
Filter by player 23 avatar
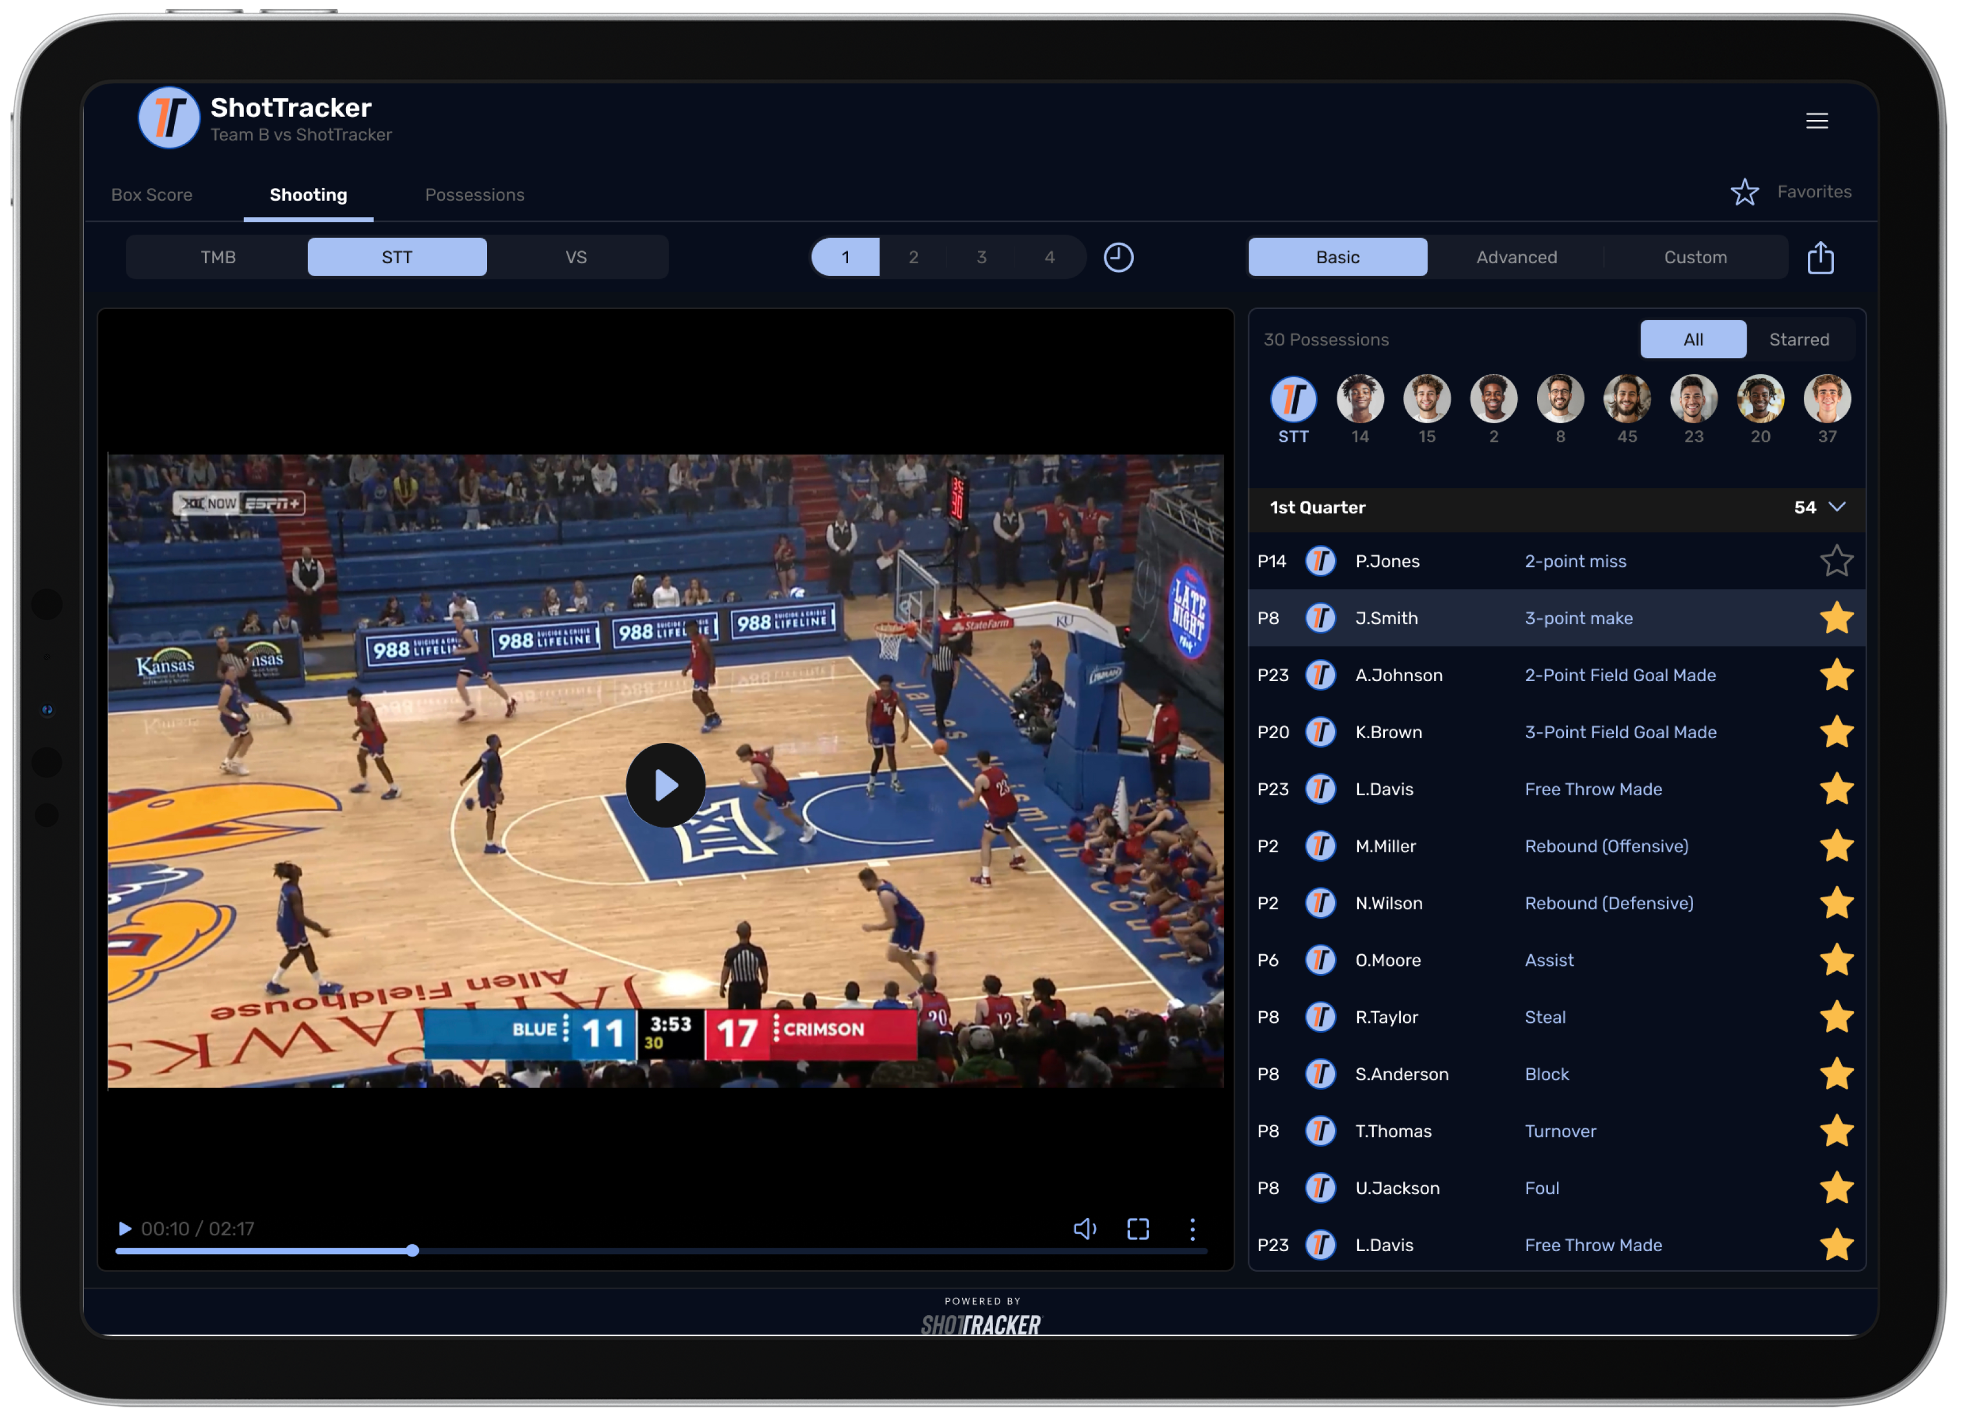tap(1693, 398)
